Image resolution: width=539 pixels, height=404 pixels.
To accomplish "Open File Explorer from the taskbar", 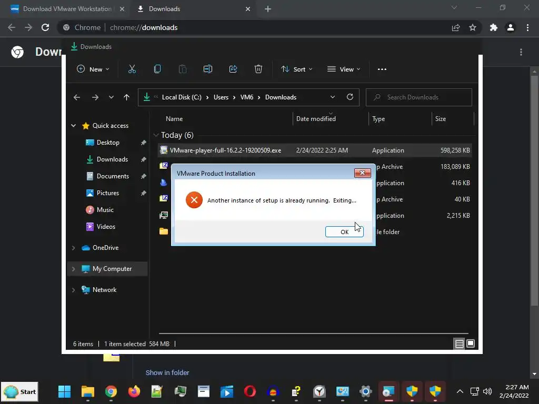I will [88, 391].
